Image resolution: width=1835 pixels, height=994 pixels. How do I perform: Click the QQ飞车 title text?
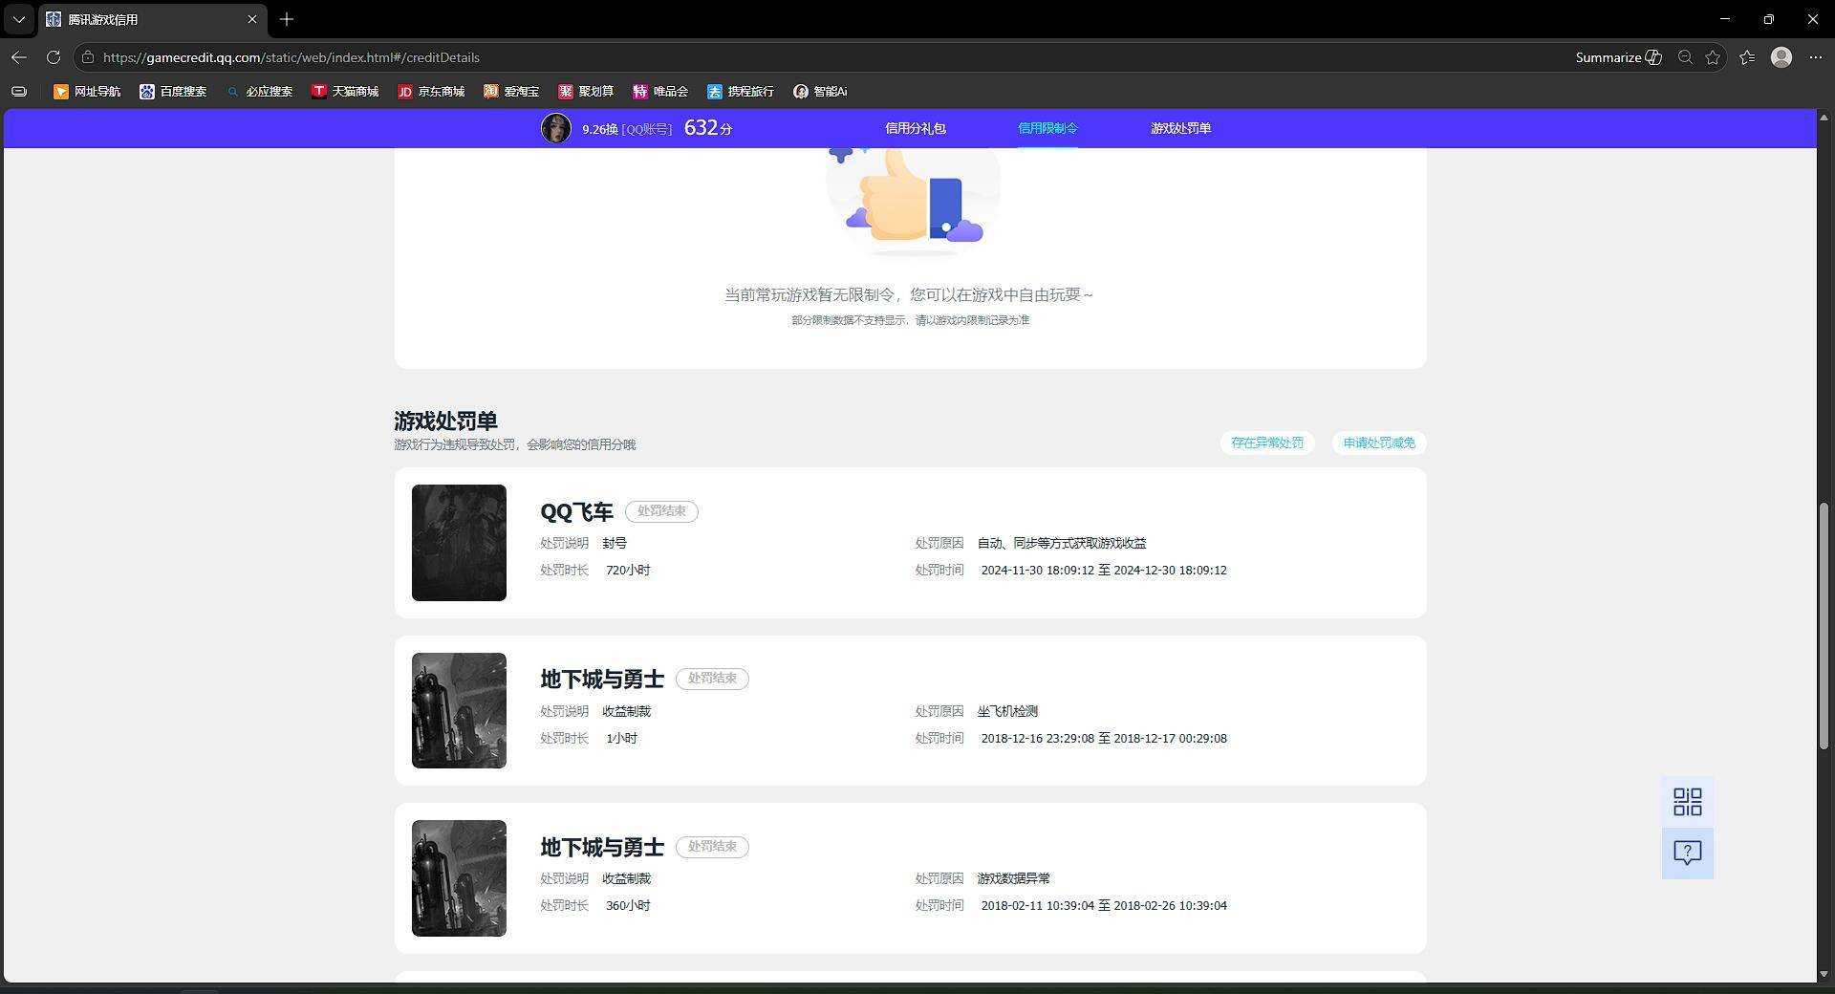(576, 512)
